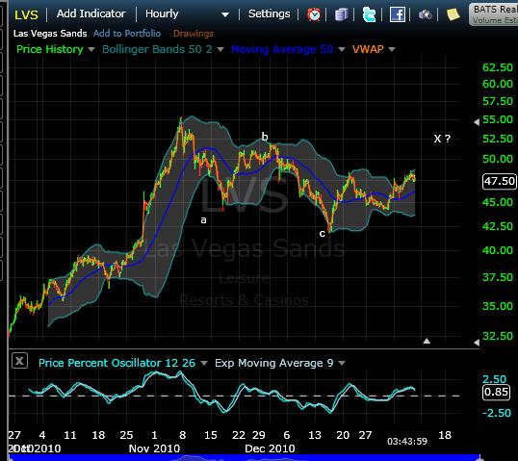
Task: Select the VWAP indicator label
Action: (x=368, y=49)
